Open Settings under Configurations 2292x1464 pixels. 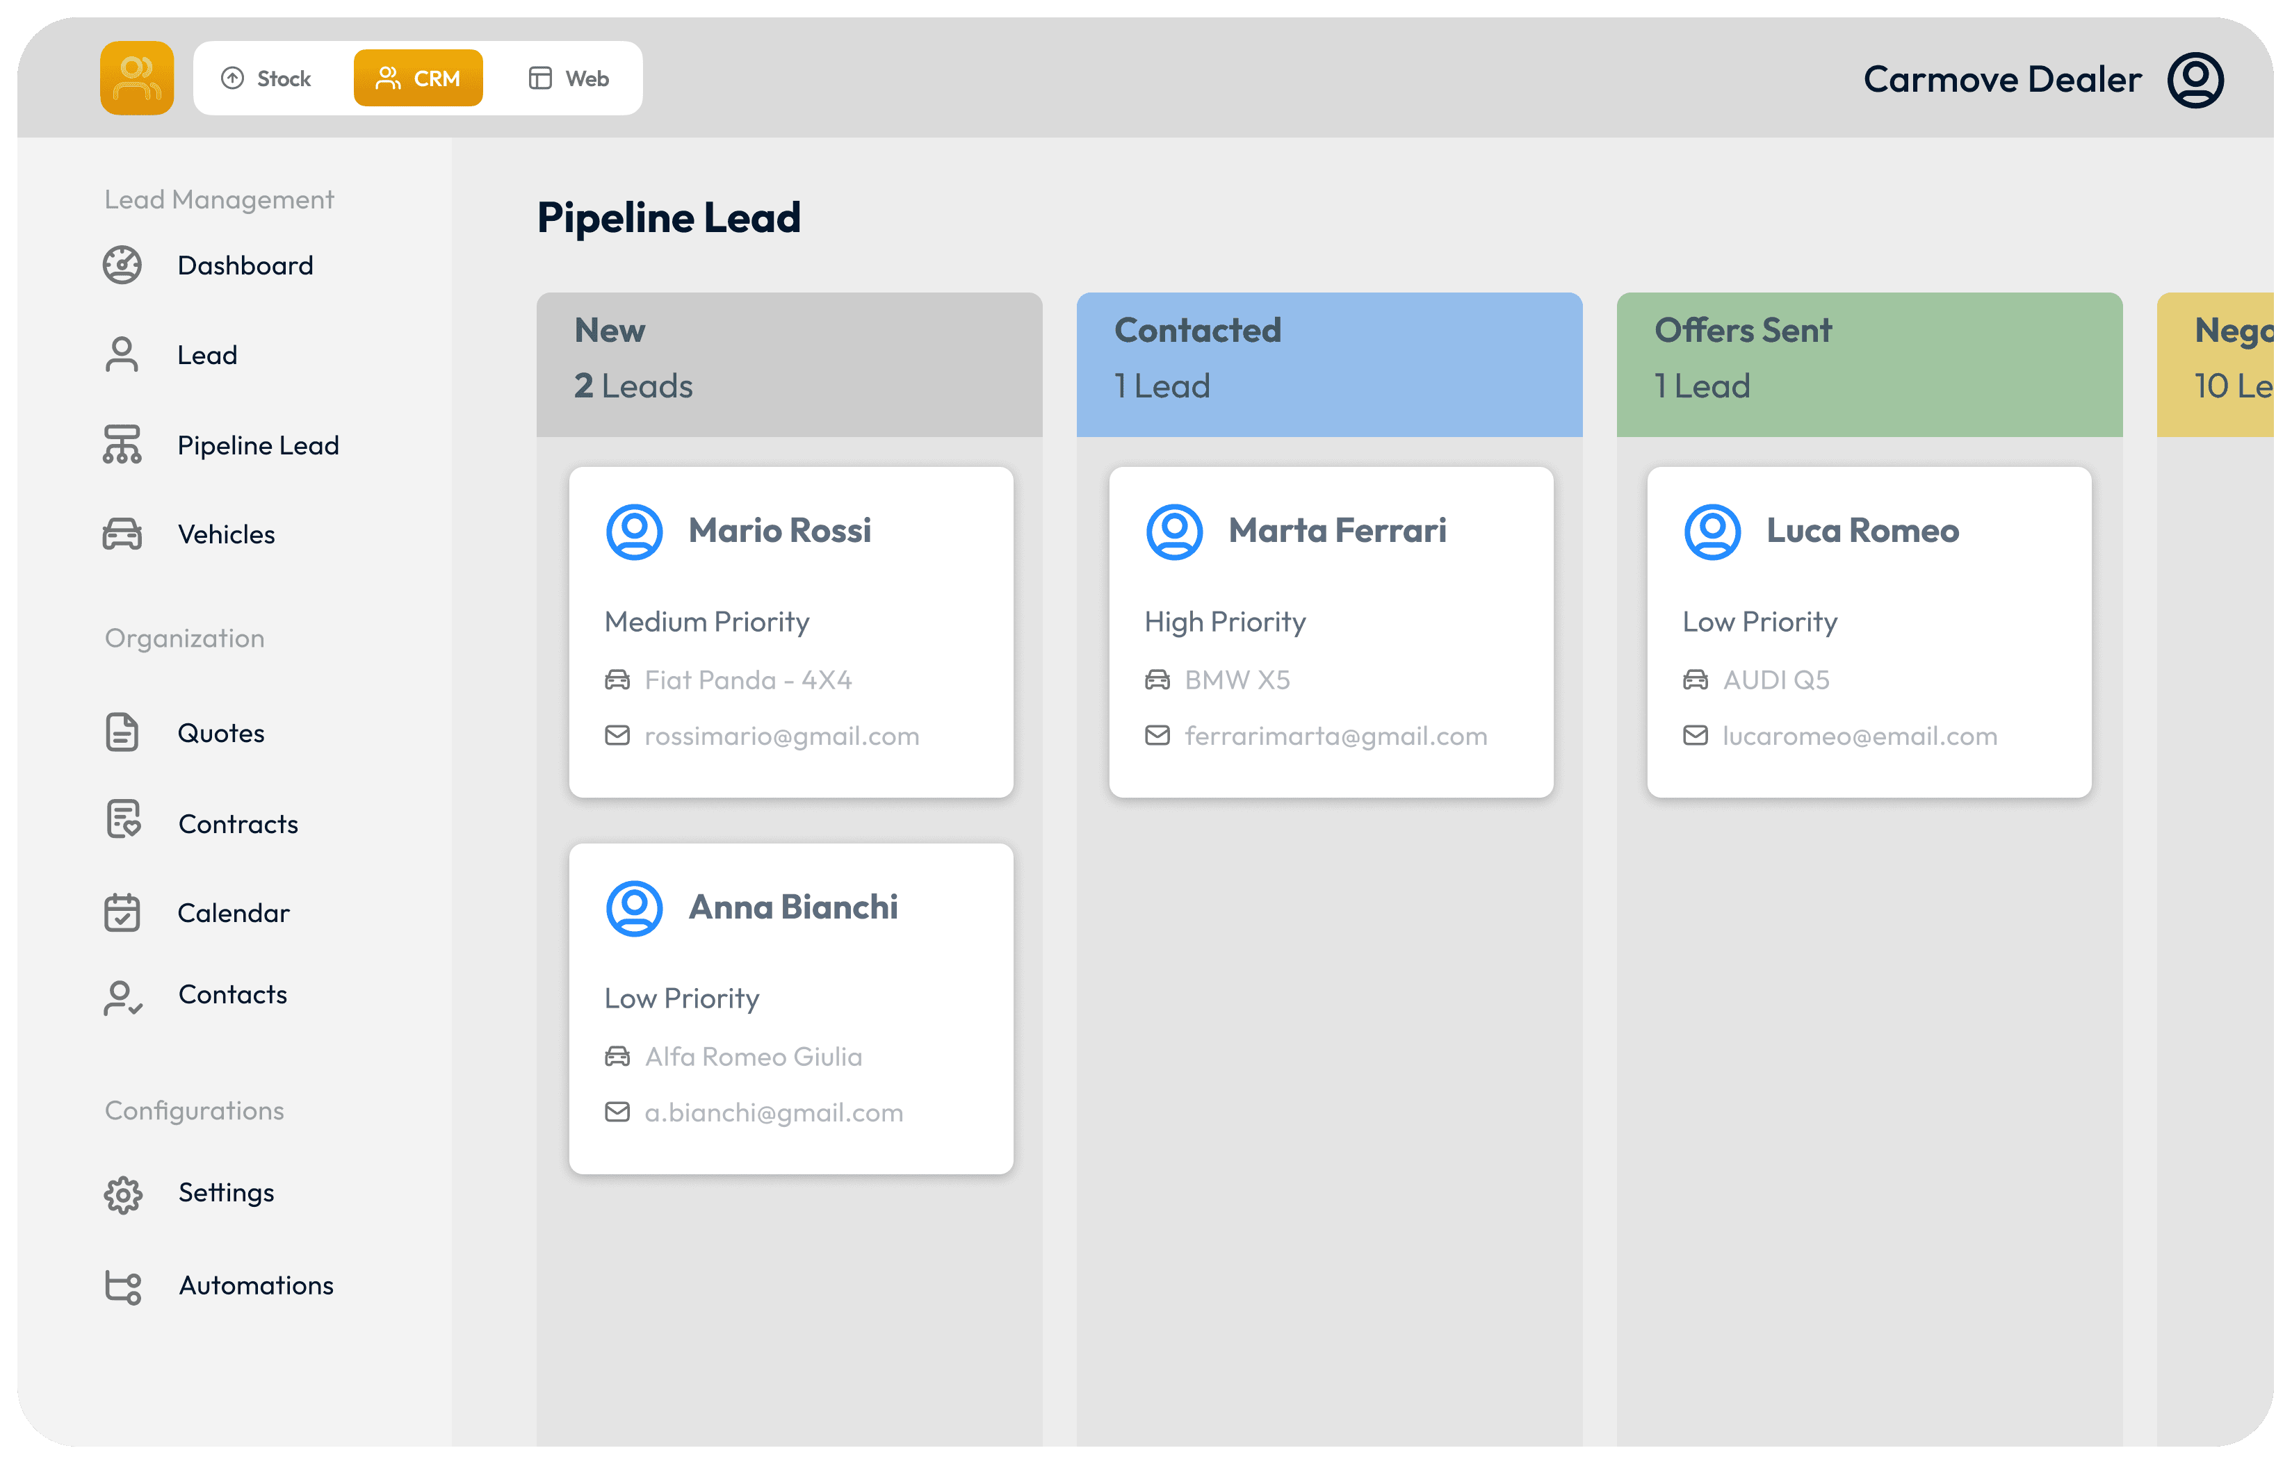point(227,1193)
